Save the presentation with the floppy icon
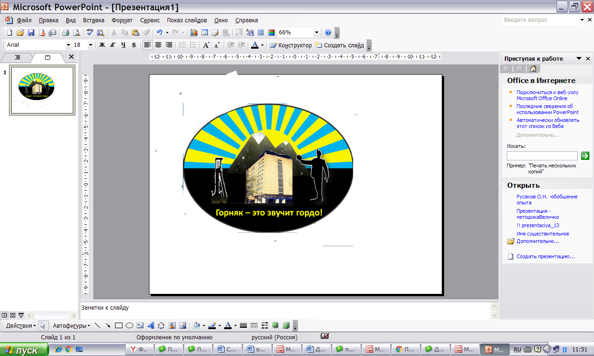Image resolution: width=594 pixels, height=356 pixels. (31, 32)
